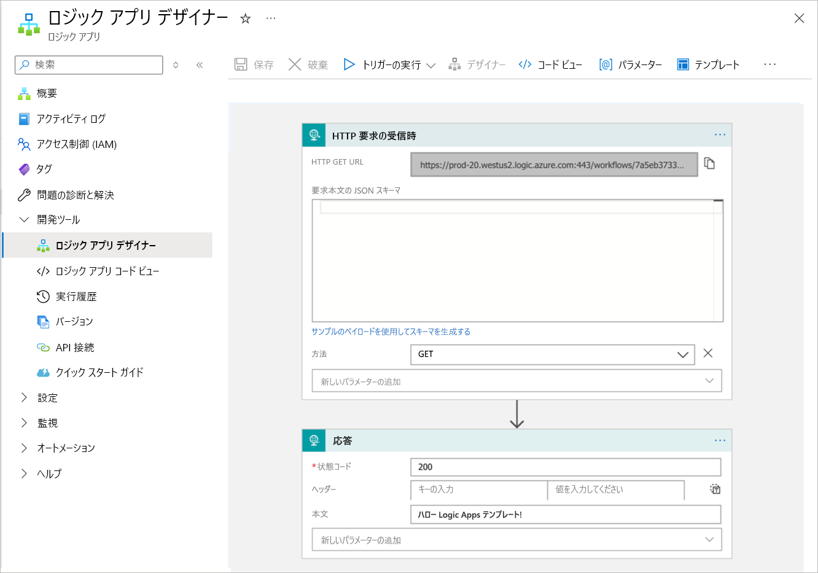Open the パラメーター toolbar icon
This screenshot has width=818, height=573.
(606, 64)
